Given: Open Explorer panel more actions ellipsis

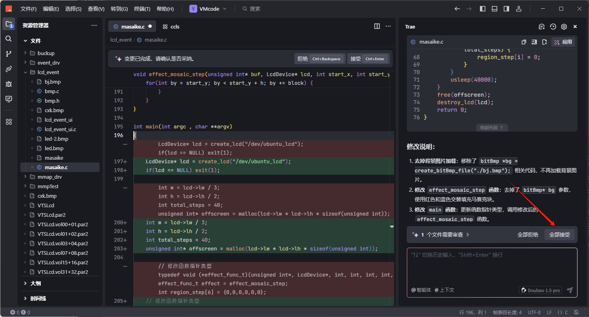Looking at the screenshot, I should (94, 25).
